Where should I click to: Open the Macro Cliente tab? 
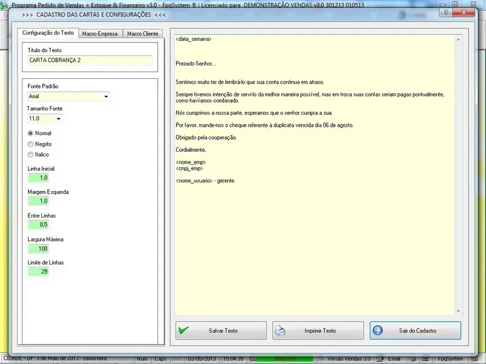142,34
